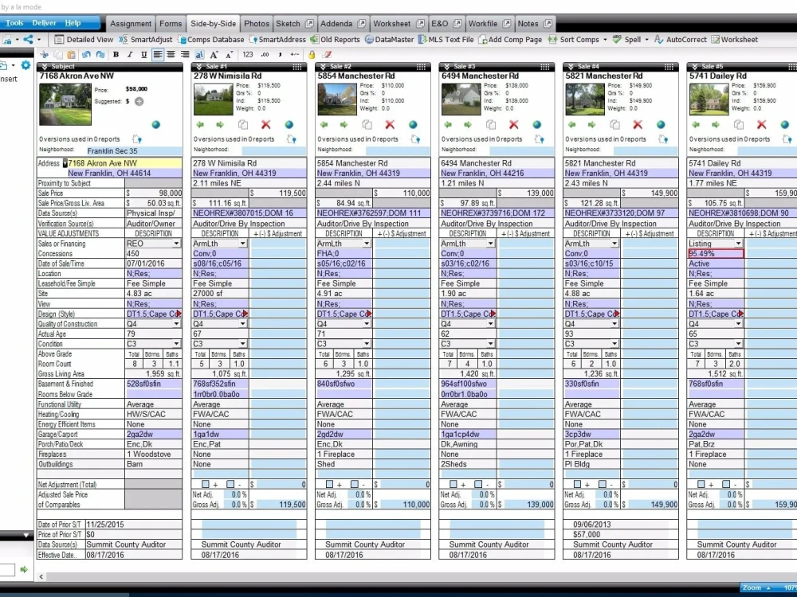Click AutoCorrect button

pos(680,39)
